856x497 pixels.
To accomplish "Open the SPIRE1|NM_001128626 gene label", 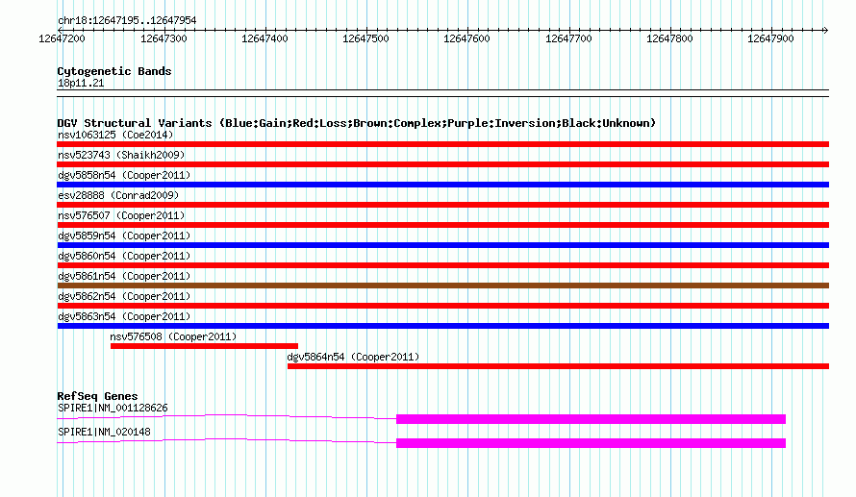I will point(113,408).
